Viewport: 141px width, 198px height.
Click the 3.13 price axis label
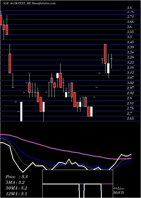point(130,73)
